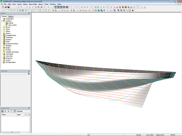Open the Query menu
This screenshot has width=182, height=136.
40,4
